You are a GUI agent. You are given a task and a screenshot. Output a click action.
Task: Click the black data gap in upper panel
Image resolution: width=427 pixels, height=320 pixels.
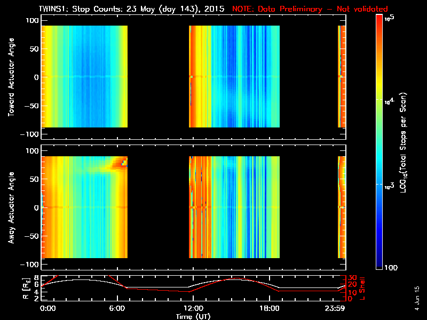click(x=158, y=76)
